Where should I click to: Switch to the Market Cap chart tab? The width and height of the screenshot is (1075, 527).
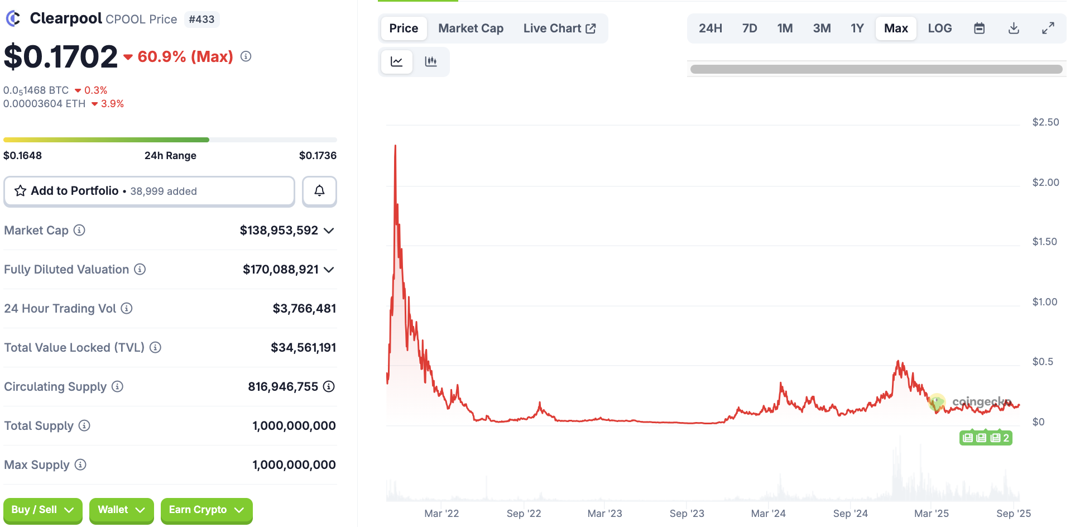471,28
